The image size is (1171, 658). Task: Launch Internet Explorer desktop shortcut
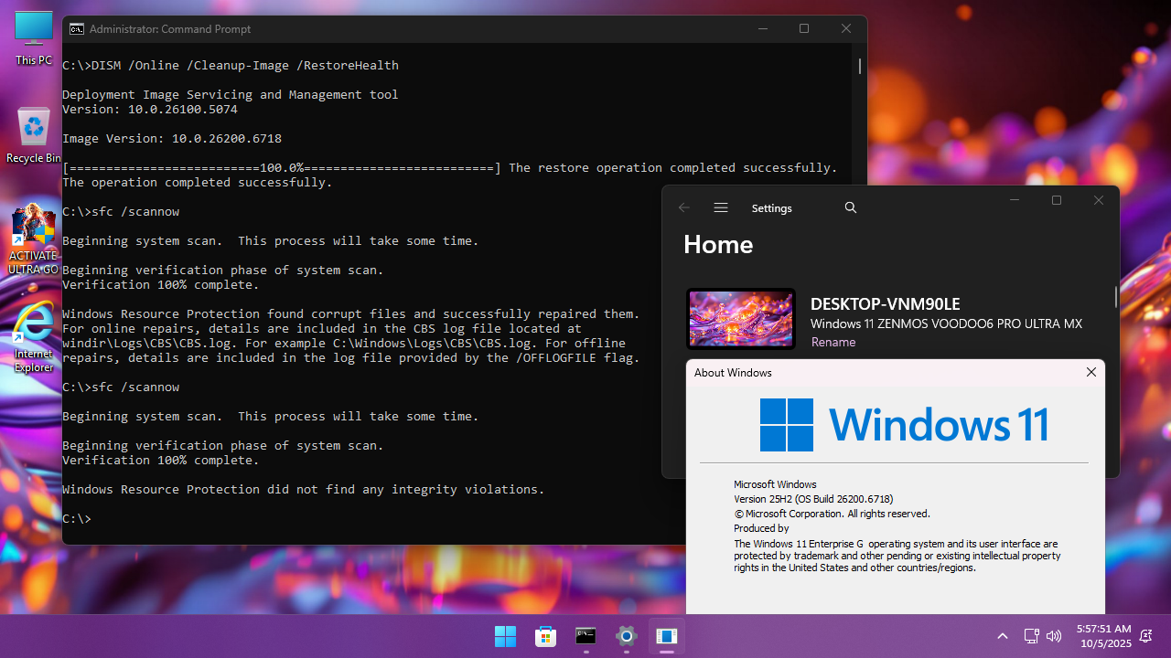coord(34,336)
